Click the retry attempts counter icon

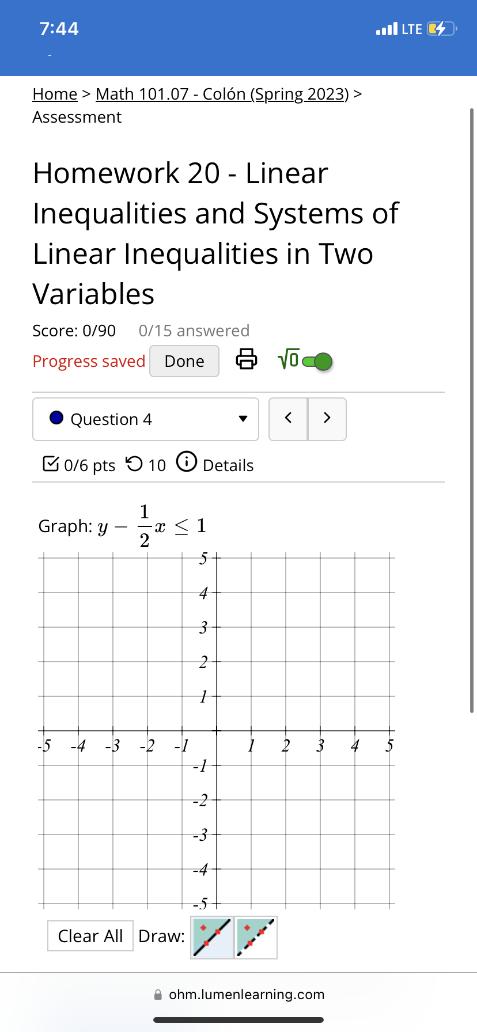click(134, 464)
